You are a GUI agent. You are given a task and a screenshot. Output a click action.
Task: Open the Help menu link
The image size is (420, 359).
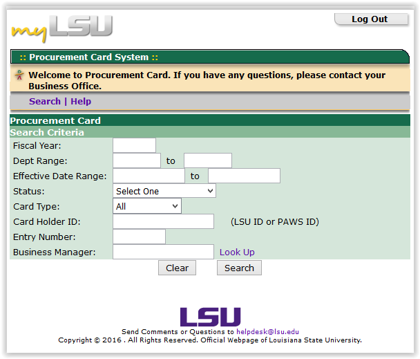[x=81, y=102]
